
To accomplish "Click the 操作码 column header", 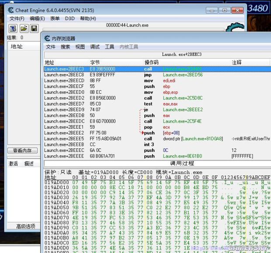I will tap(151, 63).
